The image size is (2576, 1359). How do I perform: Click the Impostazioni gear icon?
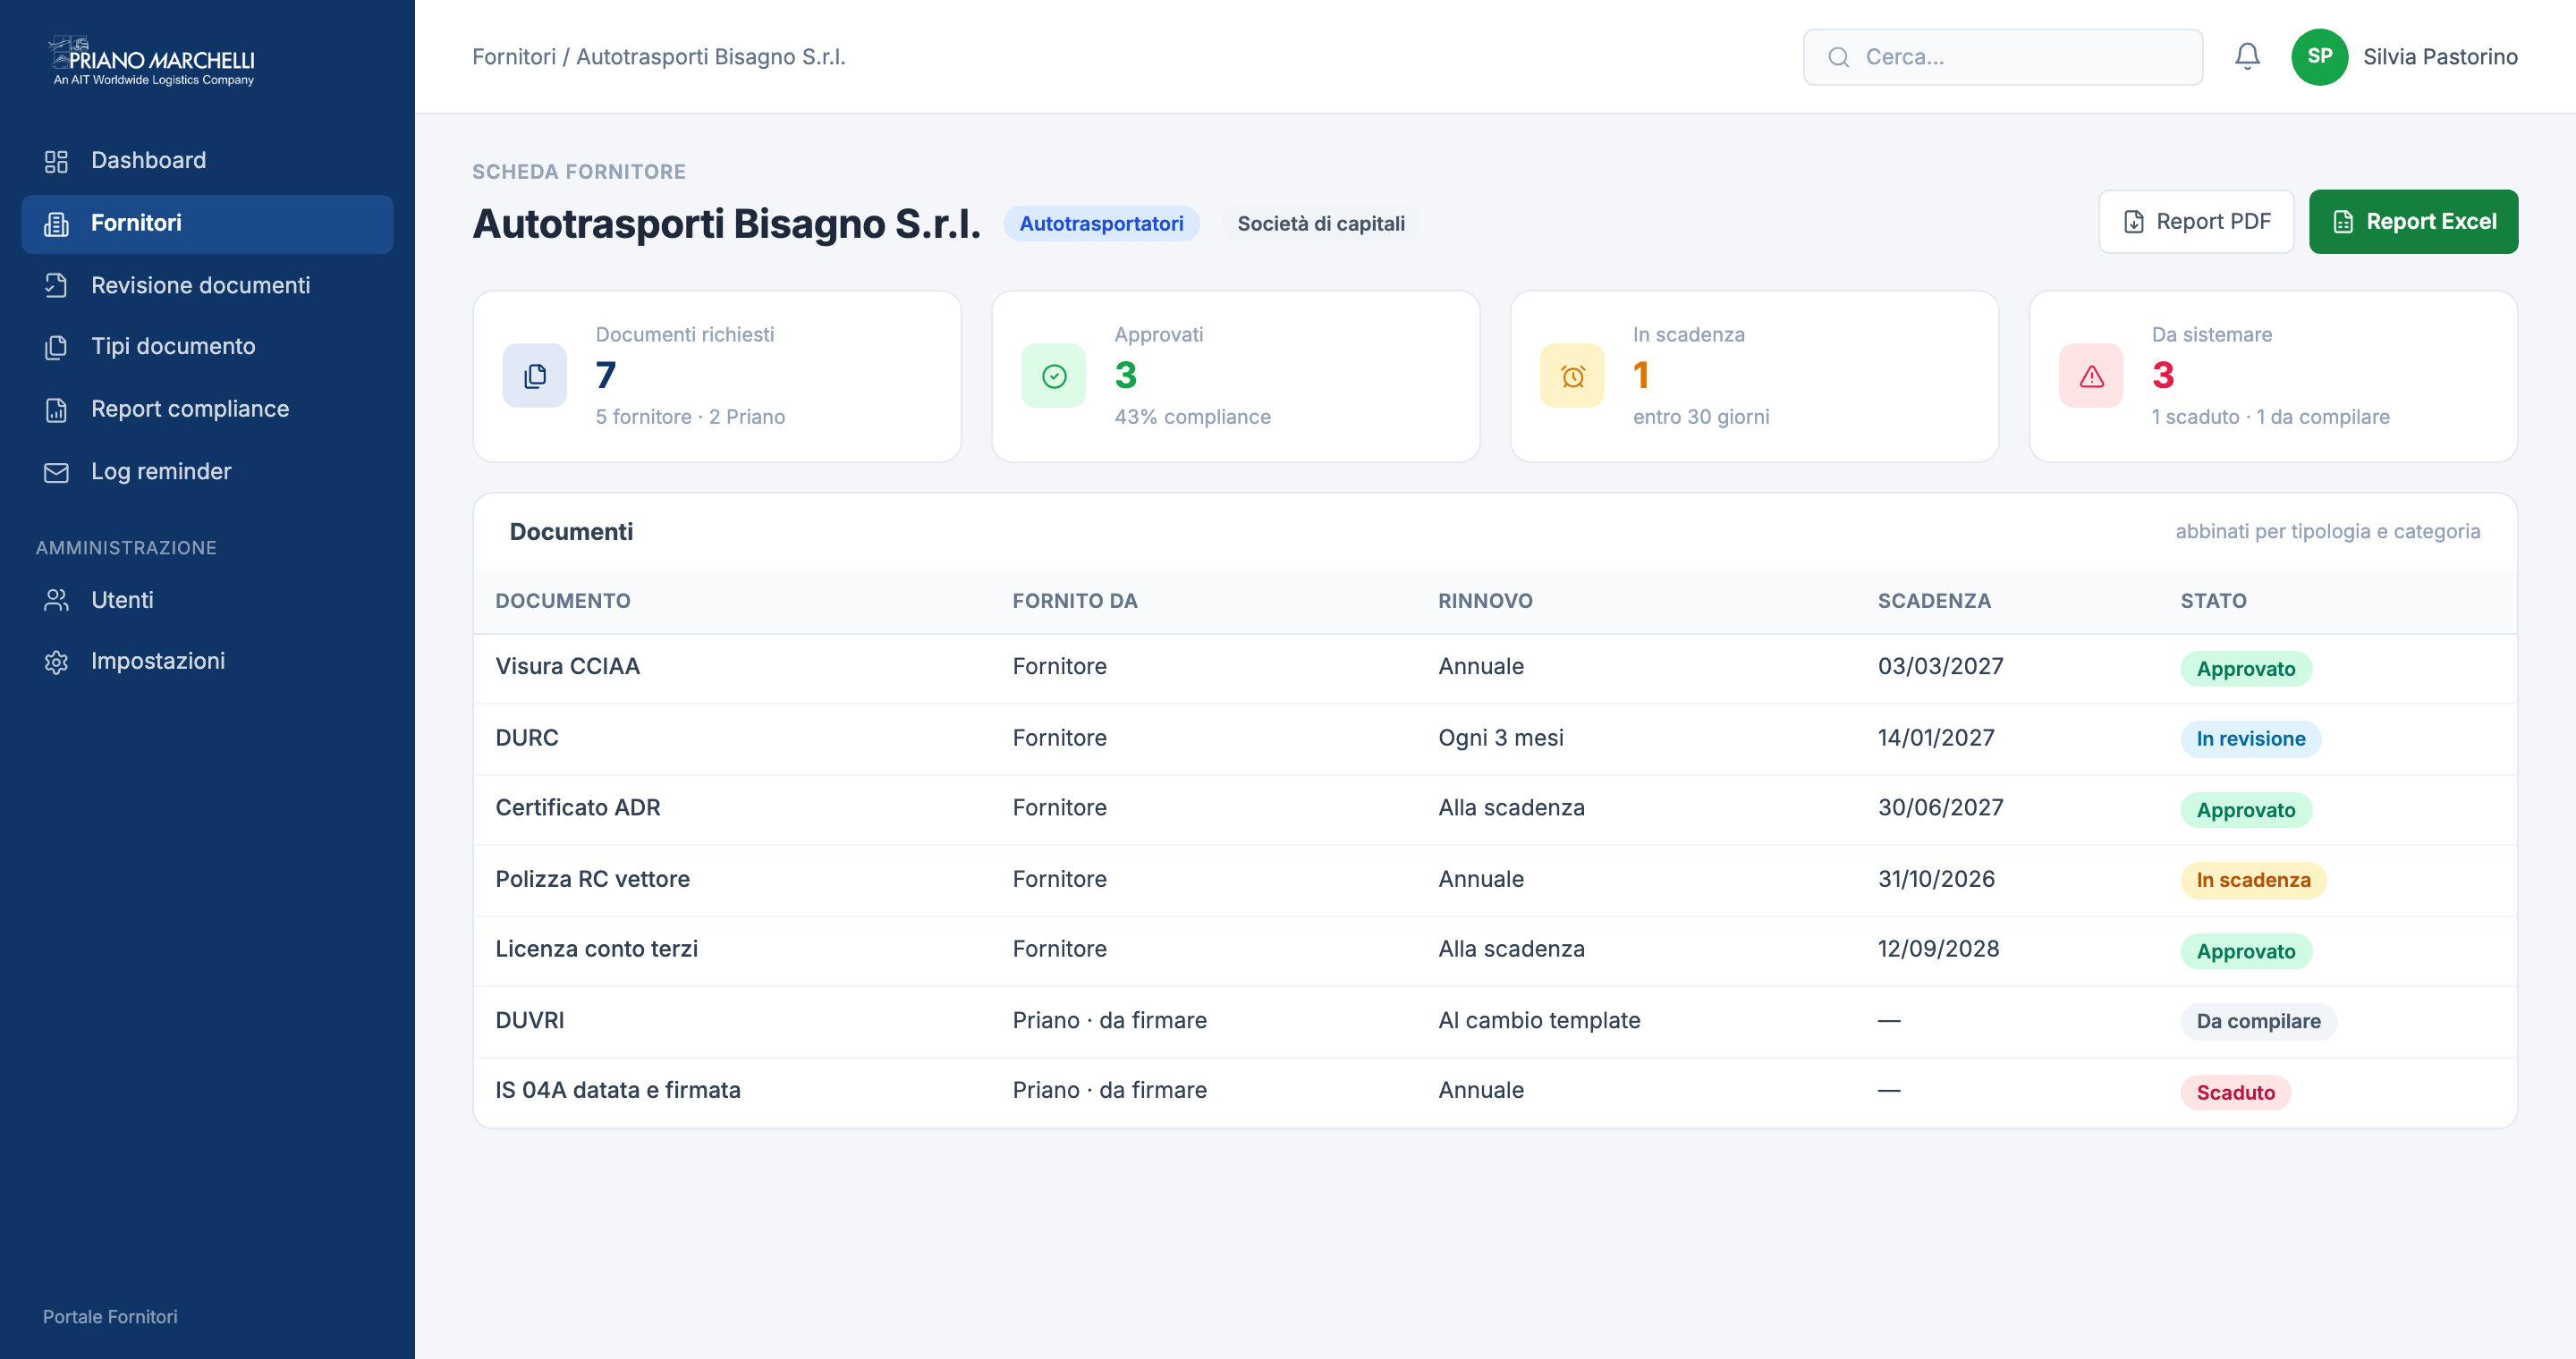click(x=56, y=662)
